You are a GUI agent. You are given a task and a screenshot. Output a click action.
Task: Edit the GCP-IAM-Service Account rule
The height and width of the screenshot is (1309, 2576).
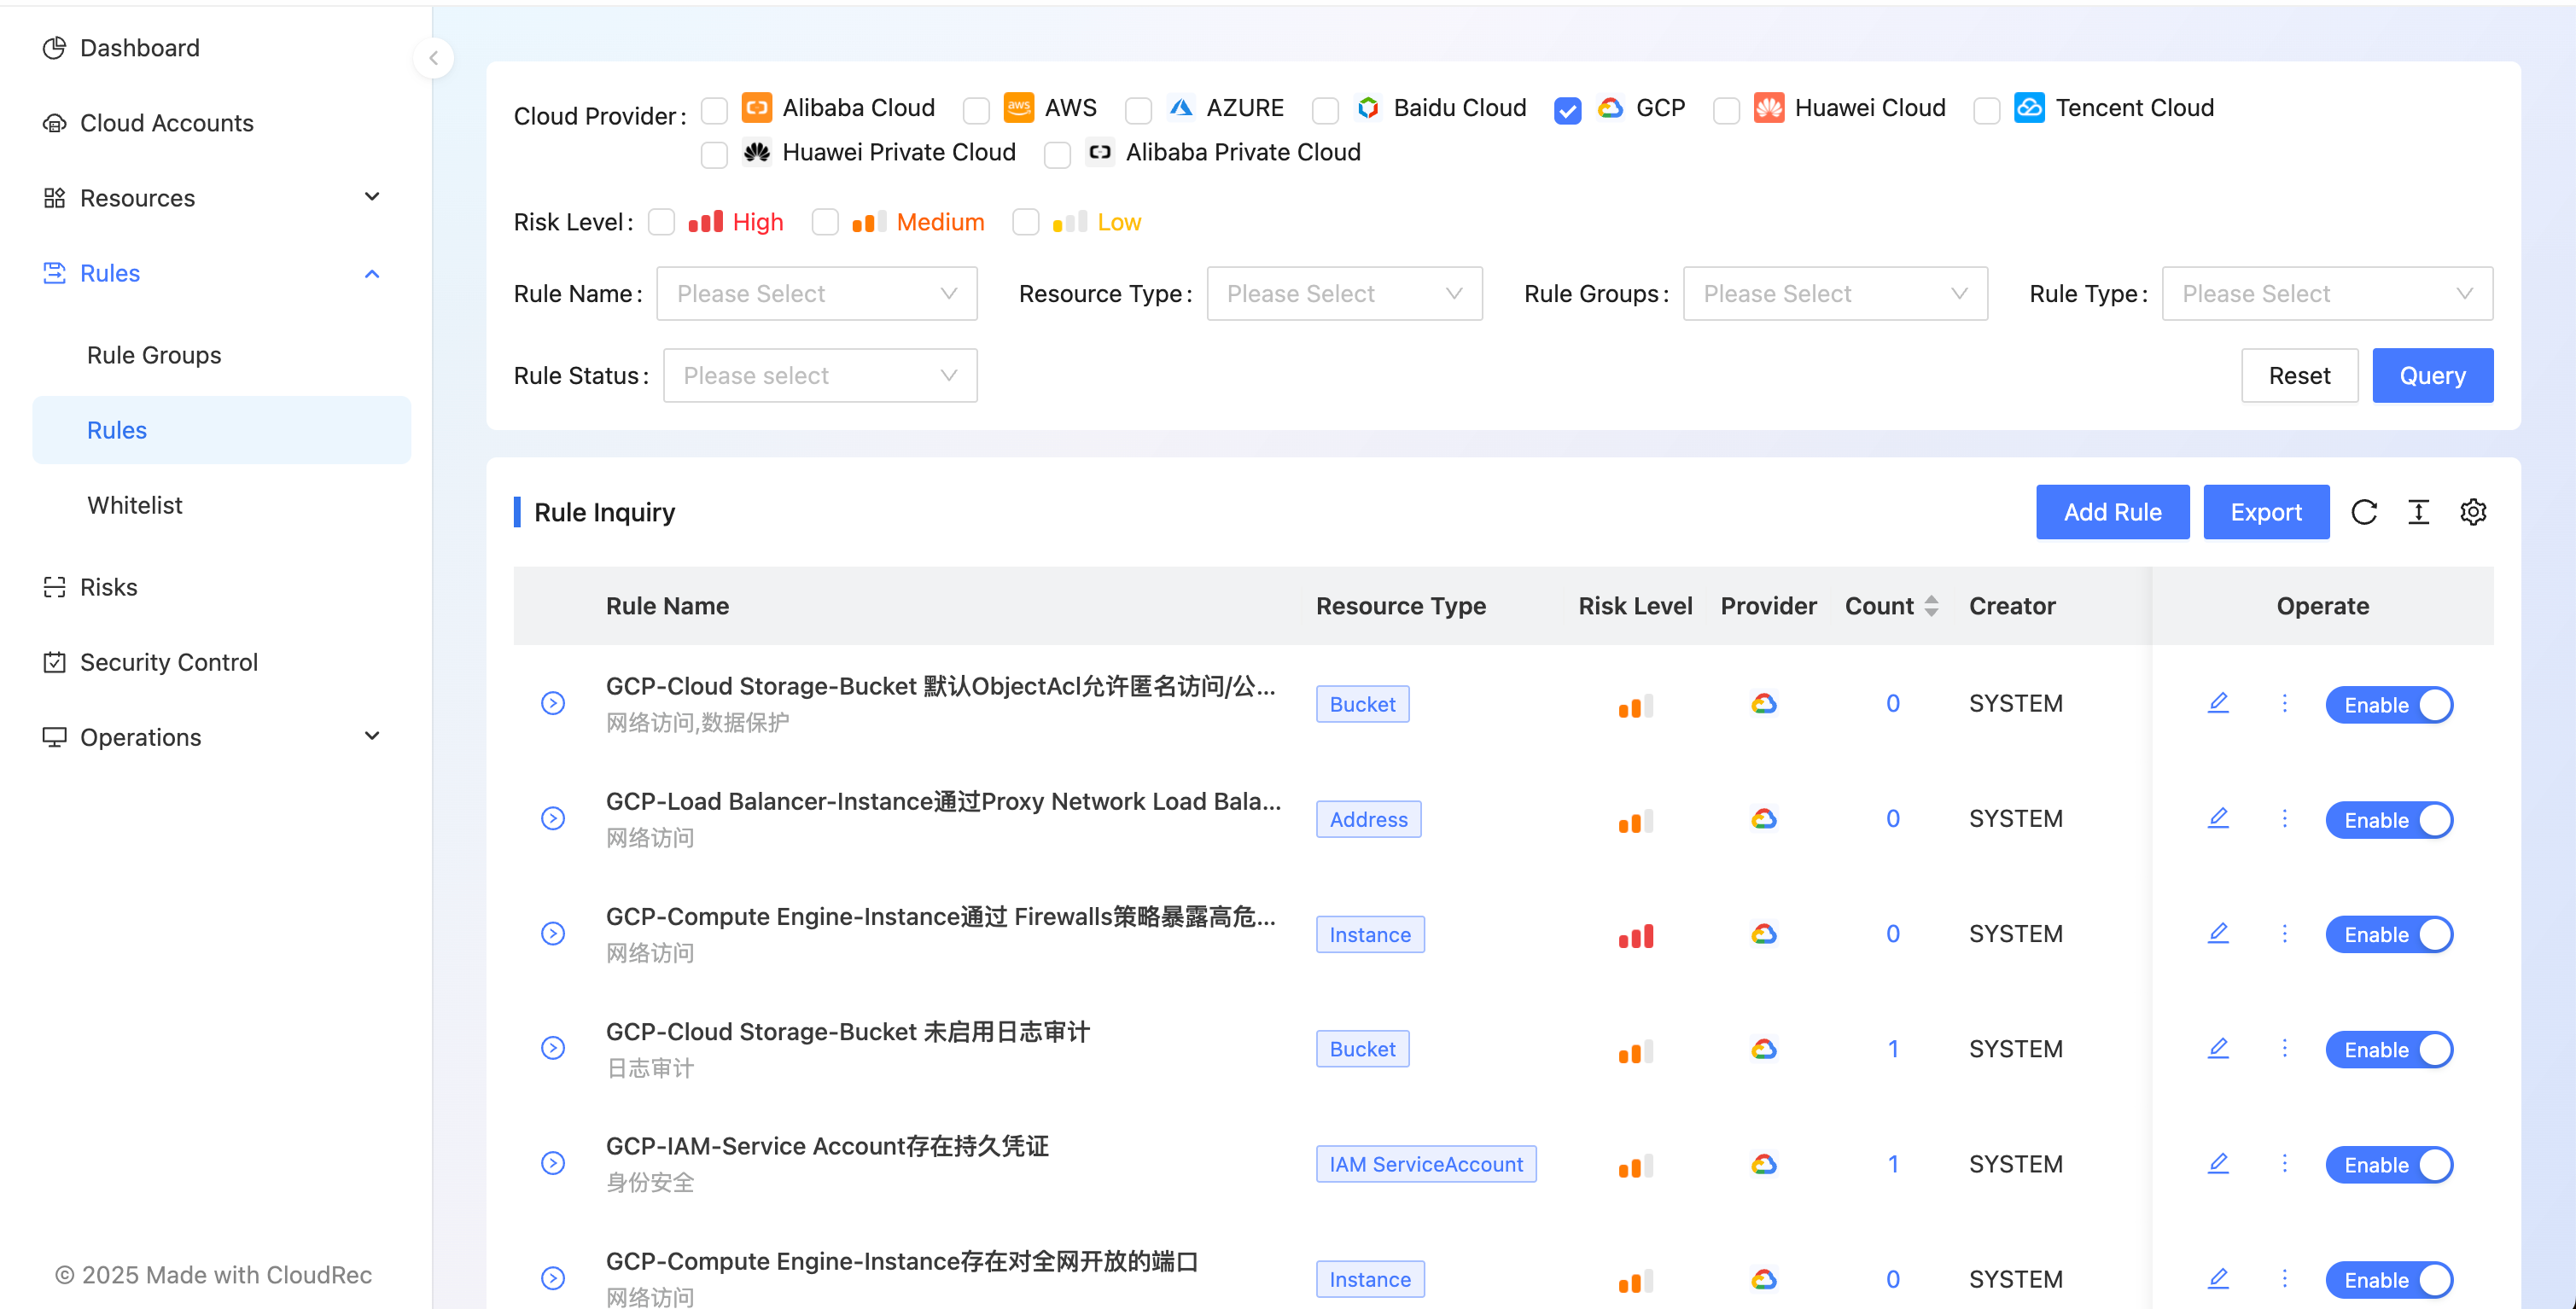coord(2218,1163)
